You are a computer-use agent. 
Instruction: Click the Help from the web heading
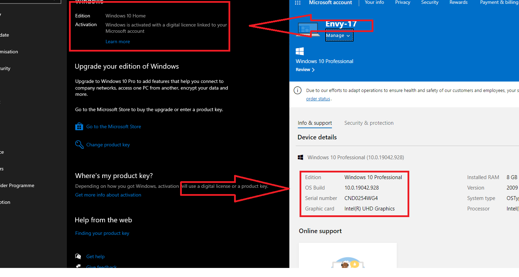pos(103,220)
